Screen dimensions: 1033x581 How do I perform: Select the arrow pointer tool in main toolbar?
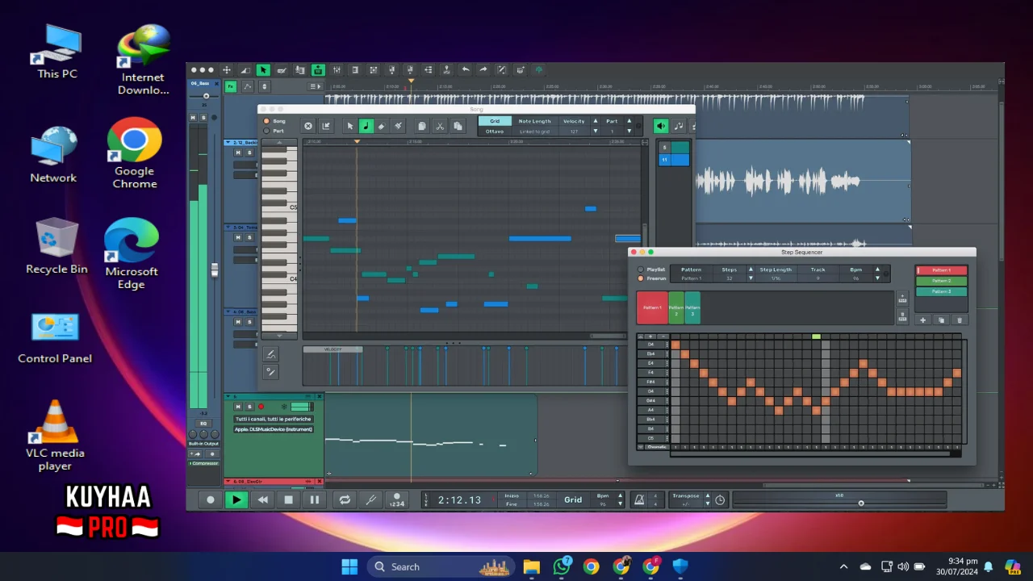click(x=263, y=70)
